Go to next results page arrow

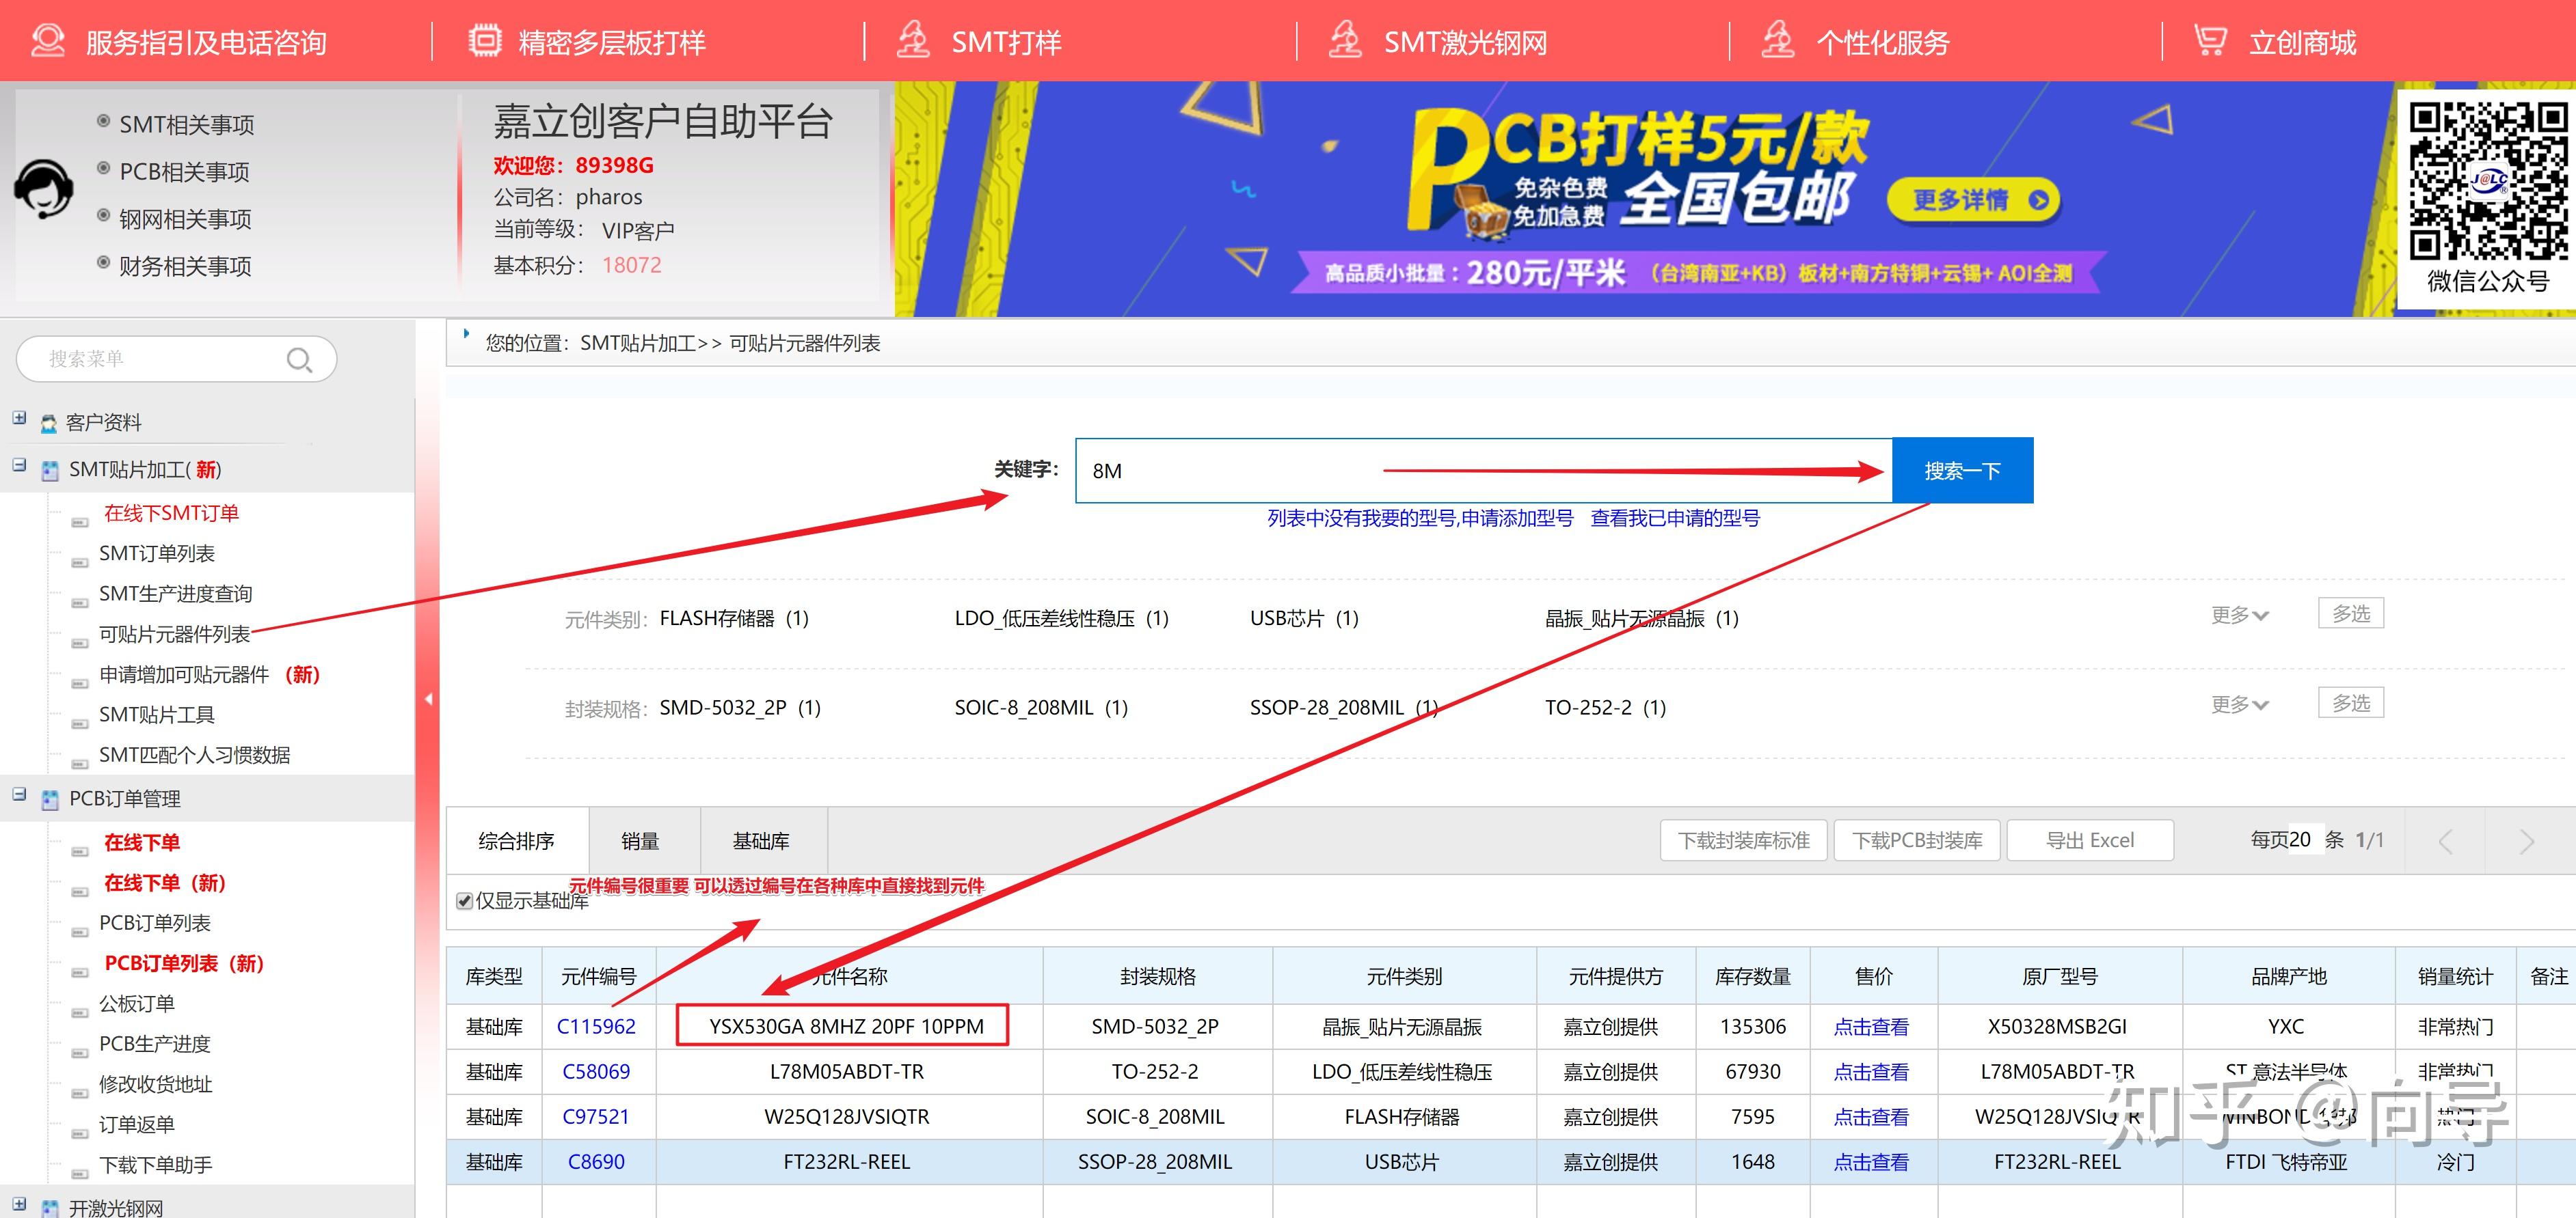(2527, 842)
